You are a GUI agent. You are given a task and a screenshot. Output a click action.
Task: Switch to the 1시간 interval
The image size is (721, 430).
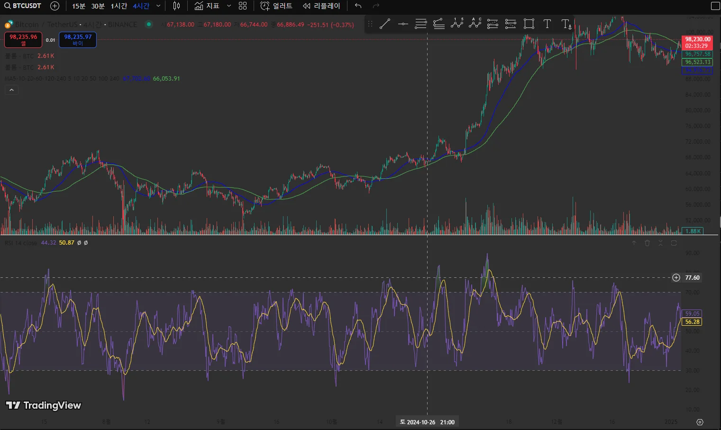pyautogui.click(x=119, y=6)
